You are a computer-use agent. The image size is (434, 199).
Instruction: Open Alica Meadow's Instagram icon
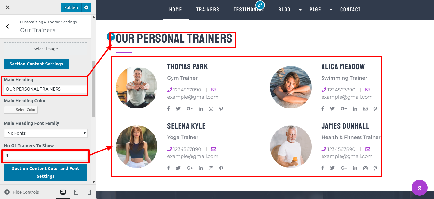[365, 109]
